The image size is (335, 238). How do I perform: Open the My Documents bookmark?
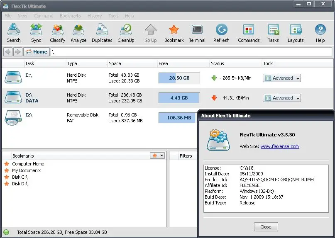[27, 170]
